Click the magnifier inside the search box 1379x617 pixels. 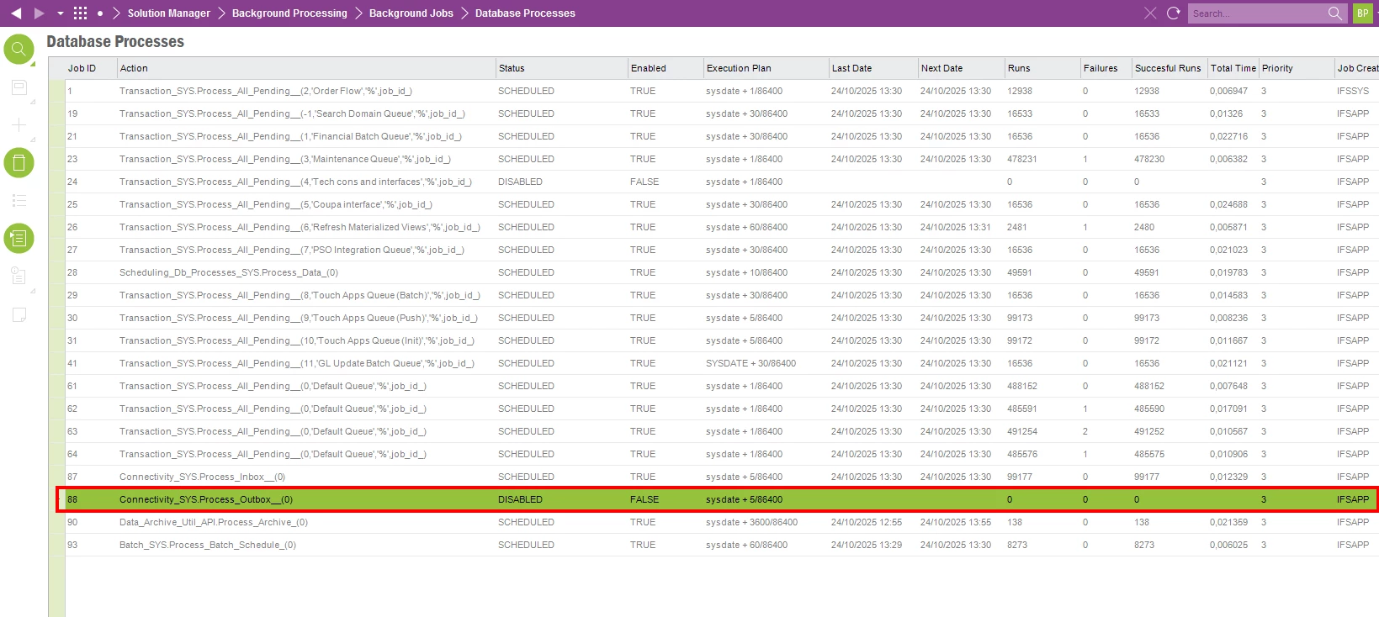1334,13
